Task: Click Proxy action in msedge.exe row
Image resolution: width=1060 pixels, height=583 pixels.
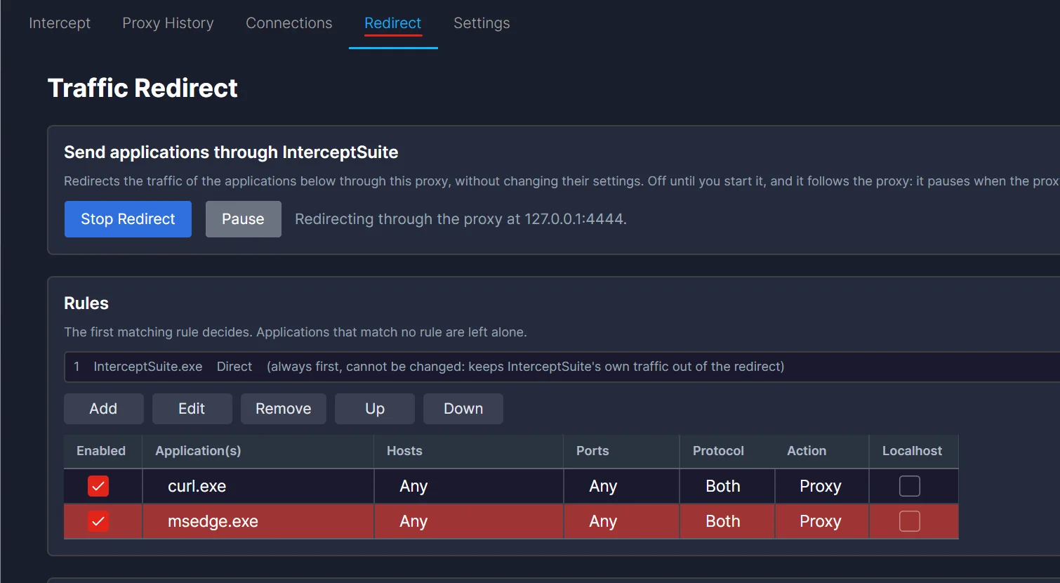Action: point(821,521)
